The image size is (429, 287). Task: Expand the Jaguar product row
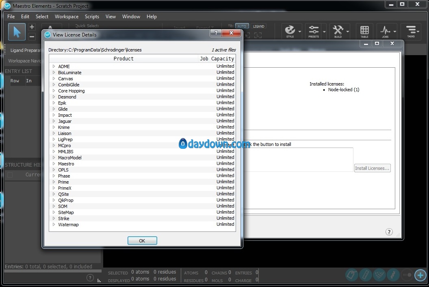click(54, 121)
